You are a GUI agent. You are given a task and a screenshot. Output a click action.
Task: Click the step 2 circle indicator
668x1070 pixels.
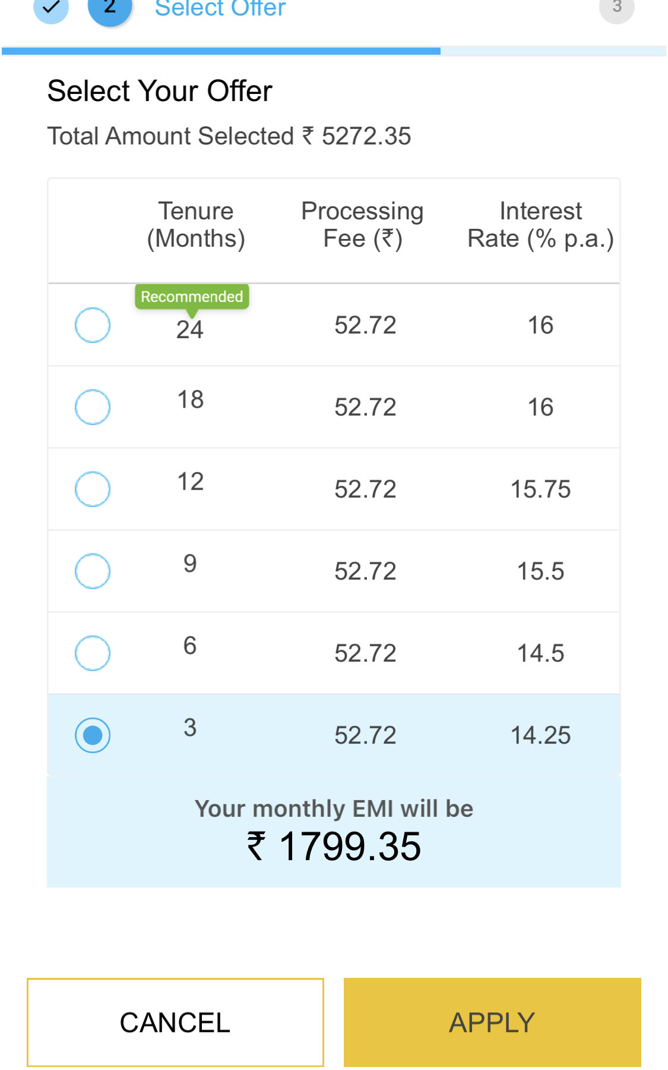click(110, 8)
